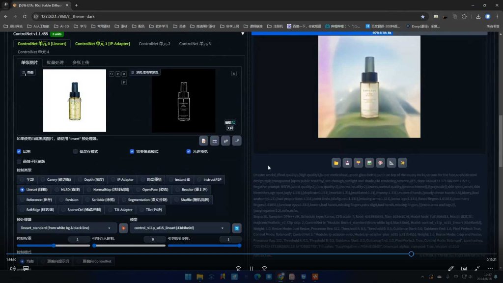503x283 pixels.
Task: Click the 关闭 close button on preview
Action: [230, 128]
